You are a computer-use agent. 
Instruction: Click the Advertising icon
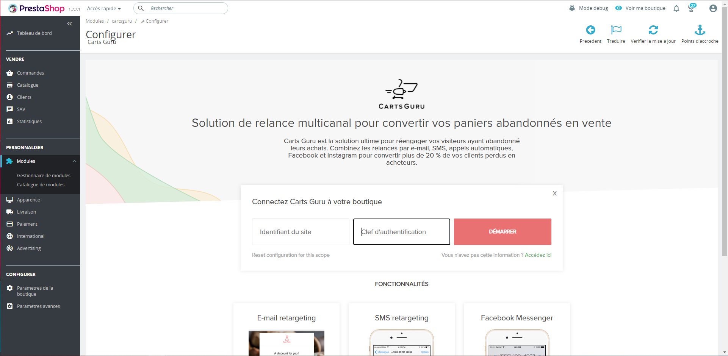click(x=10, y=248)
